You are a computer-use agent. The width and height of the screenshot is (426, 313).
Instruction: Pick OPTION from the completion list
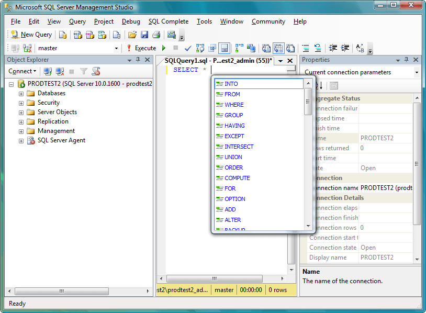point(259,199)
